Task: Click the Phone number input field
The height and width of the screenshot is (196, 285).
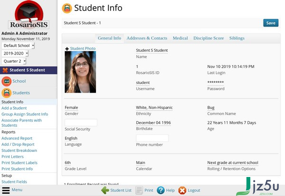Action: pyautogui.click(x=152, y=138)
